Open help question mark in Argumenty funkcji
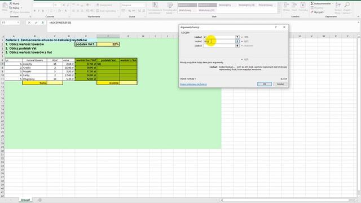361x203 pixels. pyautogui.click(x=276, y=27)
